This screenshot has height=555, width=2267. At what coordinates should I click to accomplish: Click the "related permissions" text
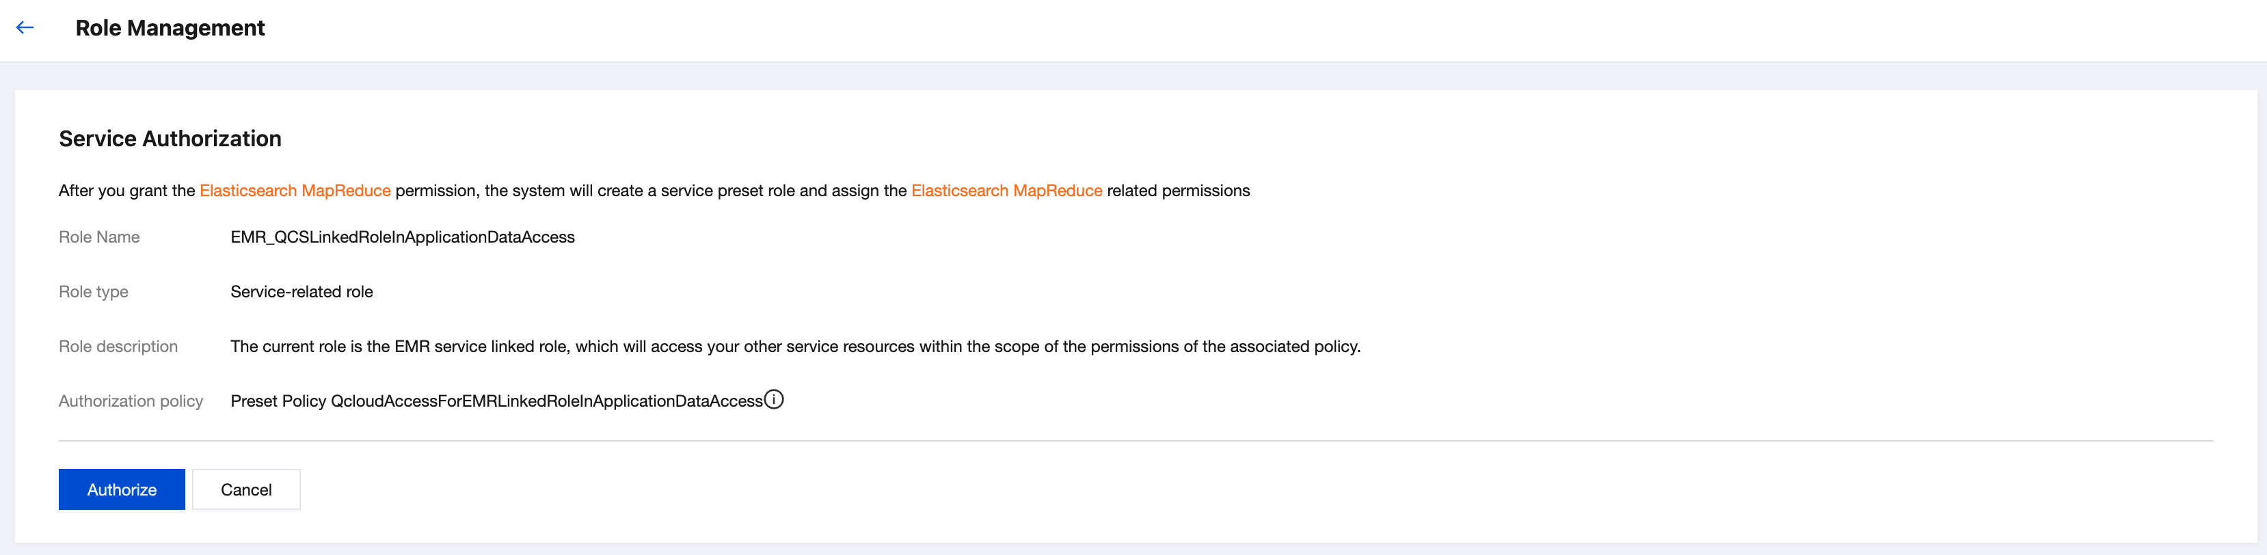click(1177, 191)
